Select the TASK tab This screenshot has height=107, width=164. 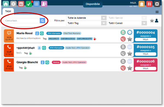click(x=8, y=11)
